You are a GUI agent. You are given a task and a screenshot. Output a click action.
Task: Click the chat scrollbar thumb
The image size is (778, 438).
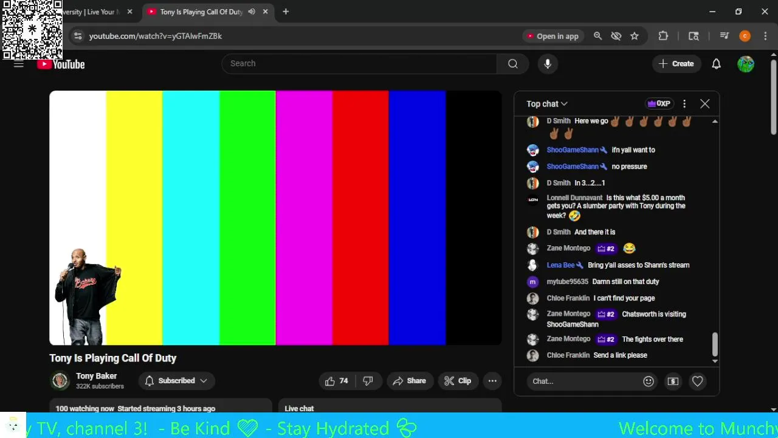pos(715,344)
